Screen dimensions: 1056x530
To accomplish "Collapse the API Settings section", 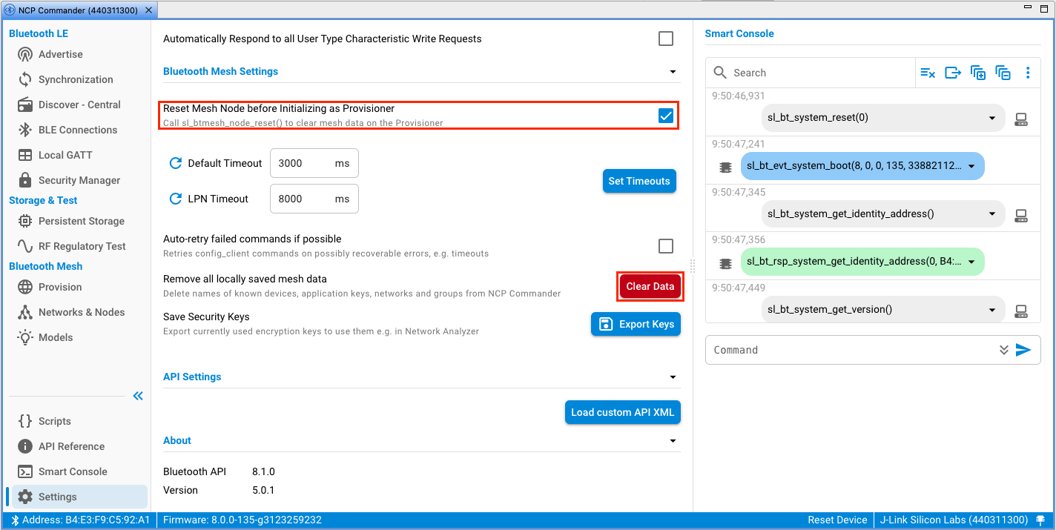I will click(x=673, y=377).
